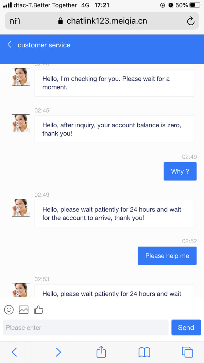
Task: Tap the battery indicator in status bar
Action: 195,5
